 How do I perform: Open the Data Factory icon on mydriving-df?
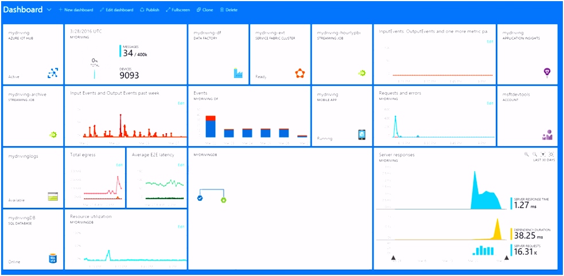[x=238, y=73]
